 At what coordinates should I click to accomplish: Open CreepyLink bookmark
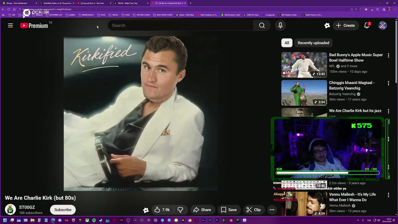[x=268, y=15]
